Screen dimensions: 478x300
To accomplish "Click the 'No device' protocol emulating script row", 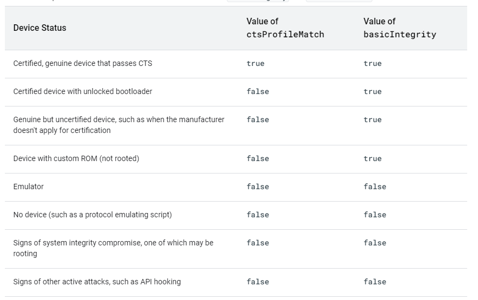I will click(93, 215).
